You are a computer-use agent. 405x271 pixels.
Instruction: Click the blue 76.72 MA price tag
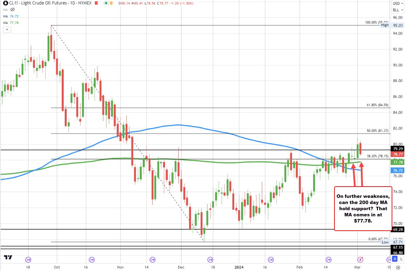click(398, 171)
